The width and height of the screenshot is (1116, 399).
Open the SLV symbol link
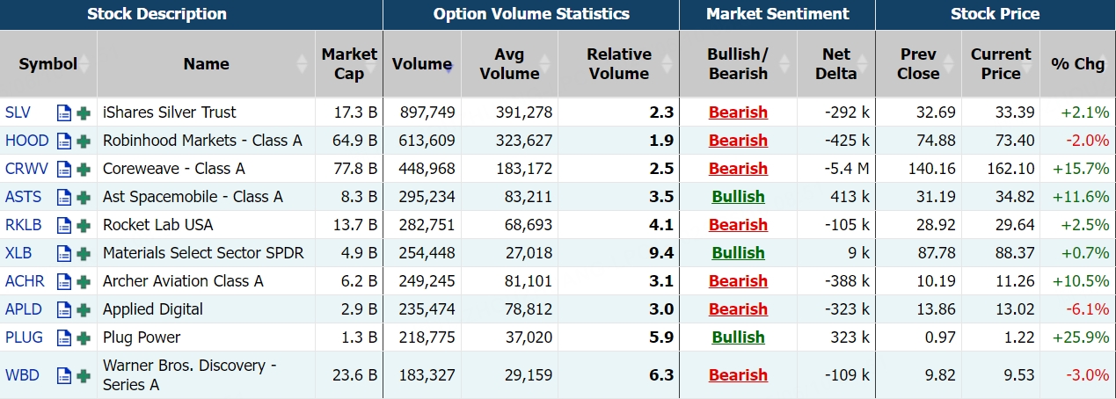(x=17, y=112)
